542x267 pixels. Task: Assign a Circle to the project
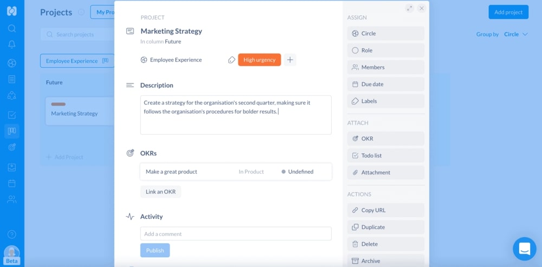386,34
